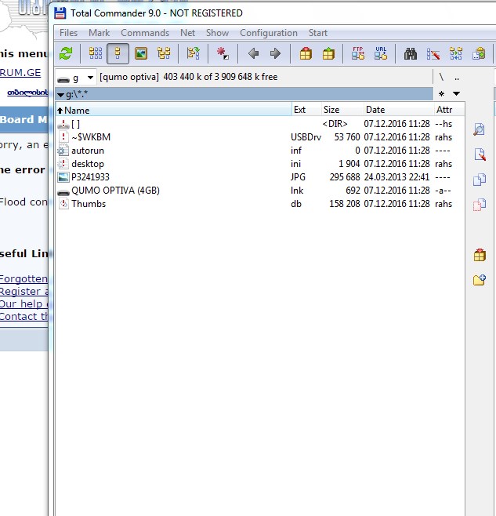Open the Show menu
The height and width of the screenshot is (516, 496).
pyautogui.click(x=217, y=33)
